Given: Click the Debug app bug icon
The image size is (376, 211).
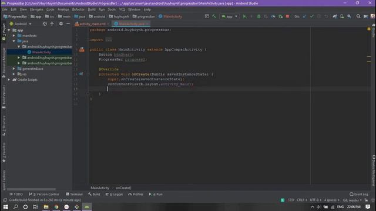Looking at the screenshot, I should tap(258, 16).
